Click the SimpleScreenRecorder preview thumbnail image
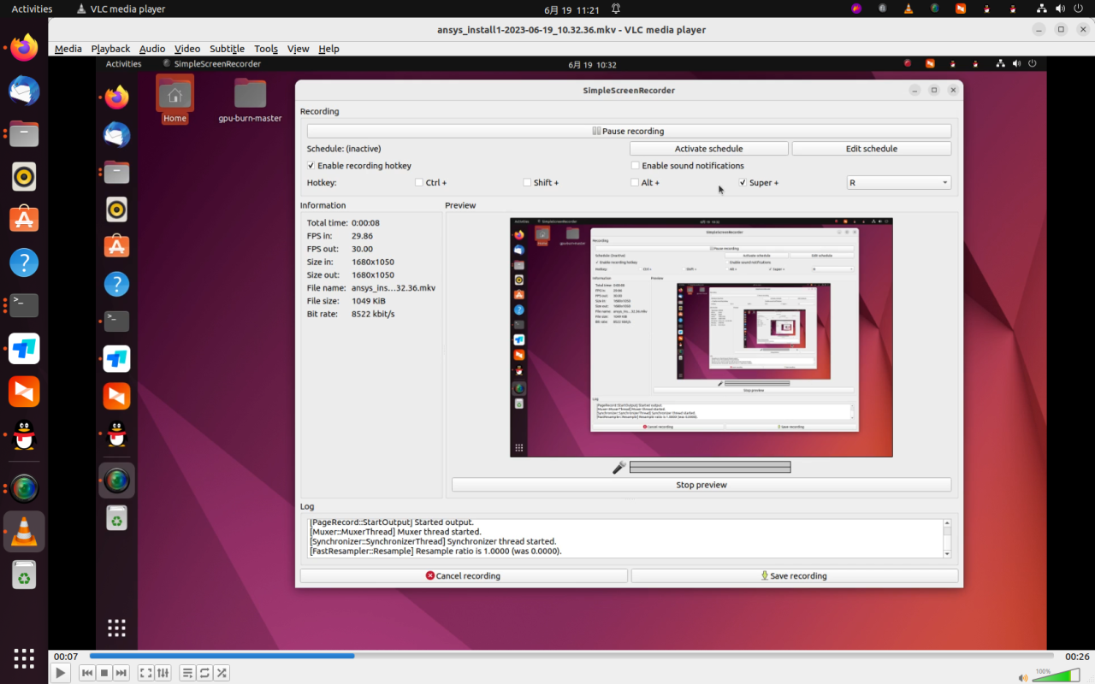Screen dimensions: 1095x684 coord(701,337)
